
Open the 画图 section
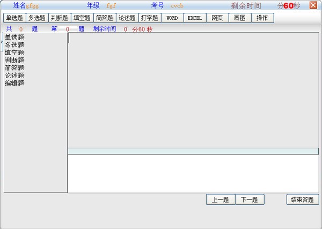pyautogui.click(x=240, y=18)
